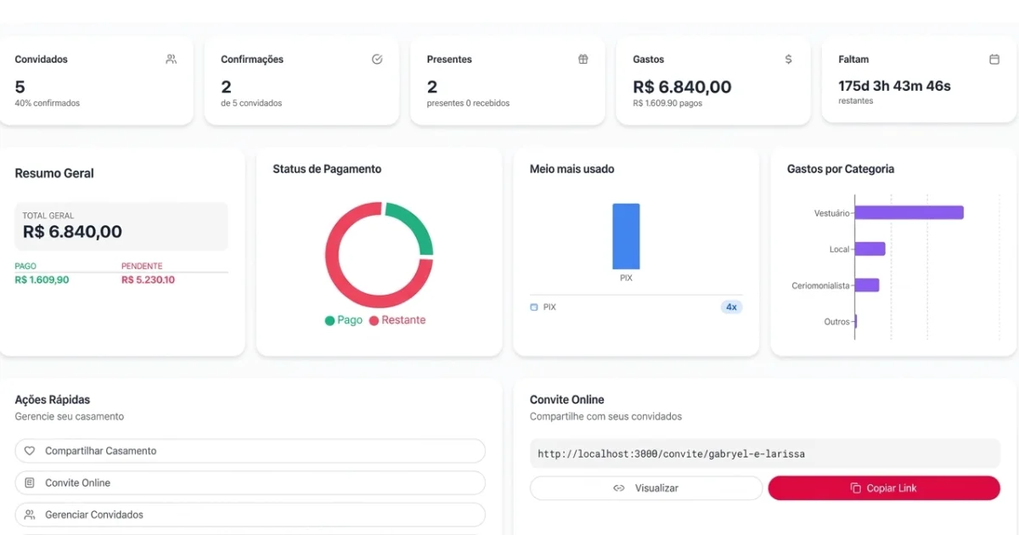Click the 'de 5 convidados' text

(251, 104)
